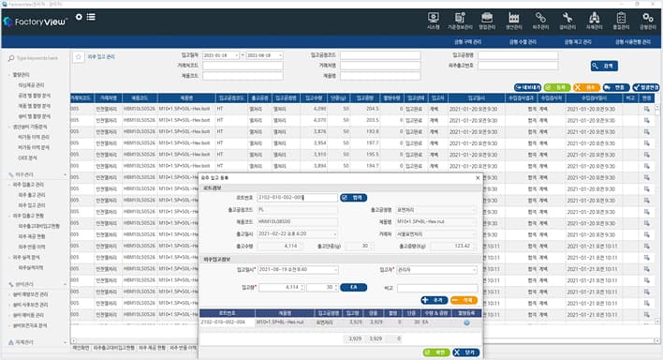Click the blue circle icon in dialog grid row
663x360 pixels.
466,322
